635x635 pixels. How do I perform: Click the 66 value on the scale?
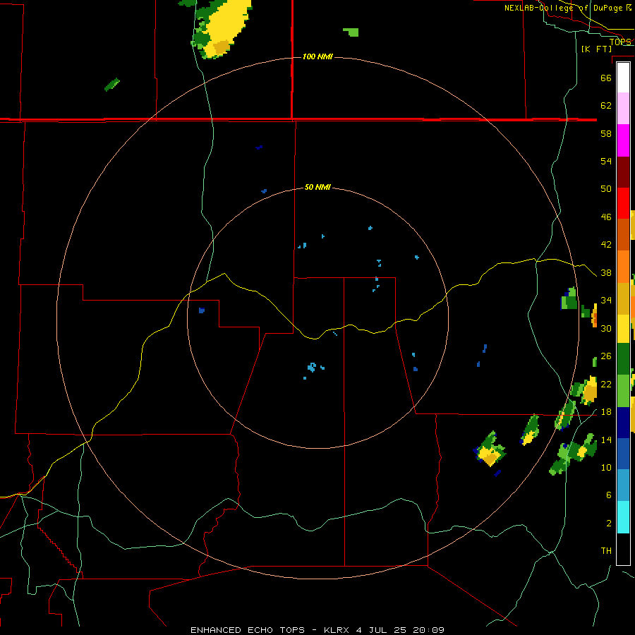606,78
